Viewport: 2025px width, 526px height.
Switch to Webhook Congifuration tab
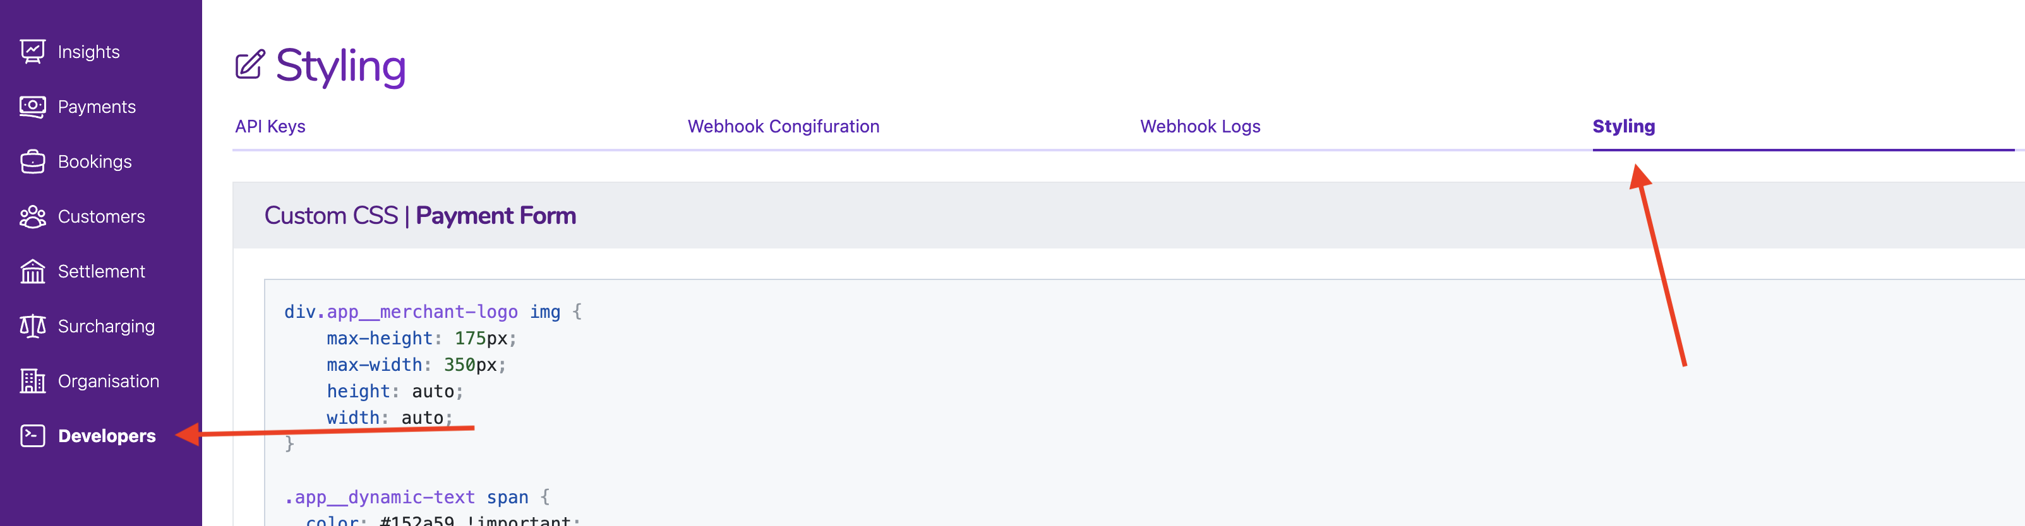[783, 126]
